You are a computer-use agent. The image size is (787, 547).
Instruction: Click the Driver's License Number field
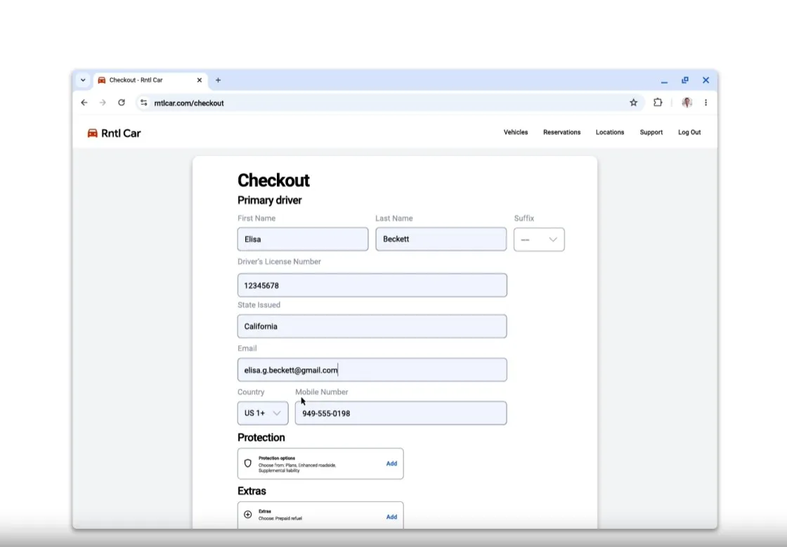pos(372,285)
